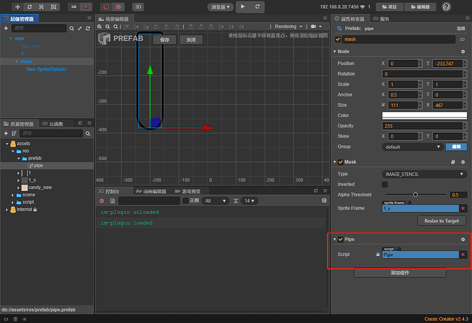This screenshot has width=472, height=323.
Task: Click the white Color swatch
Action: tap(424, 115)
